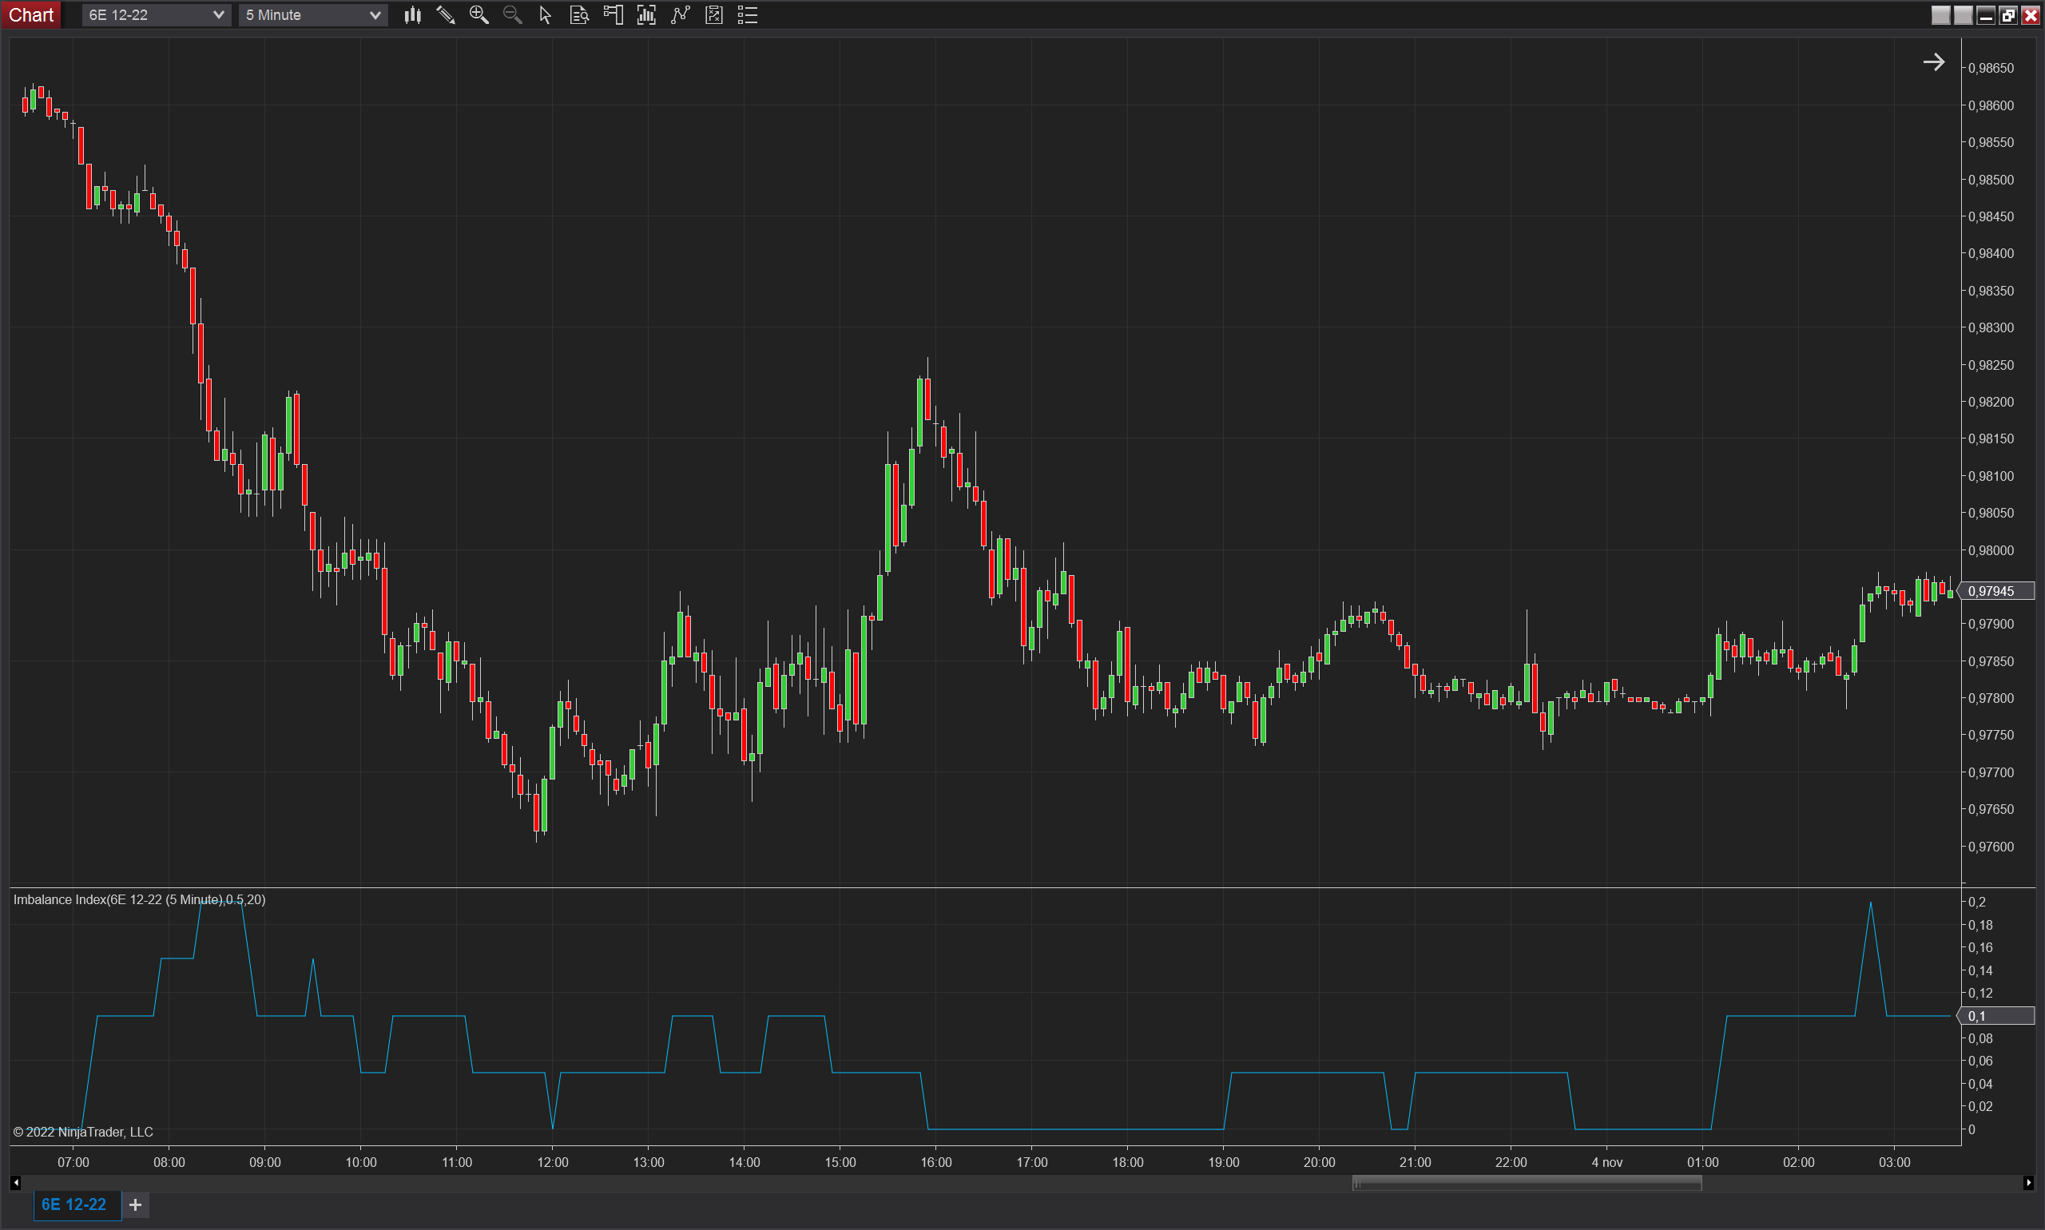The width and height of the screenshot is (2045, 1230).
Task: Click the 0,98650 price axis label
Action: pyautogui.click(x=1991, y=68)
